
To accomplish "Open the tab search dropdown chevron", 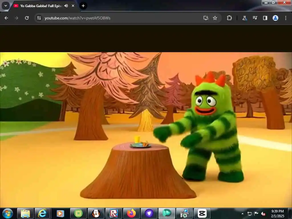I will 6,6.
